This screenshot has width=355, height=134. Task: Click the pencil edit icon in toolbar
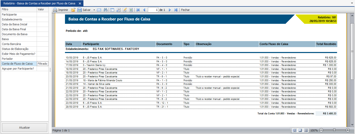tap(125, 10)
